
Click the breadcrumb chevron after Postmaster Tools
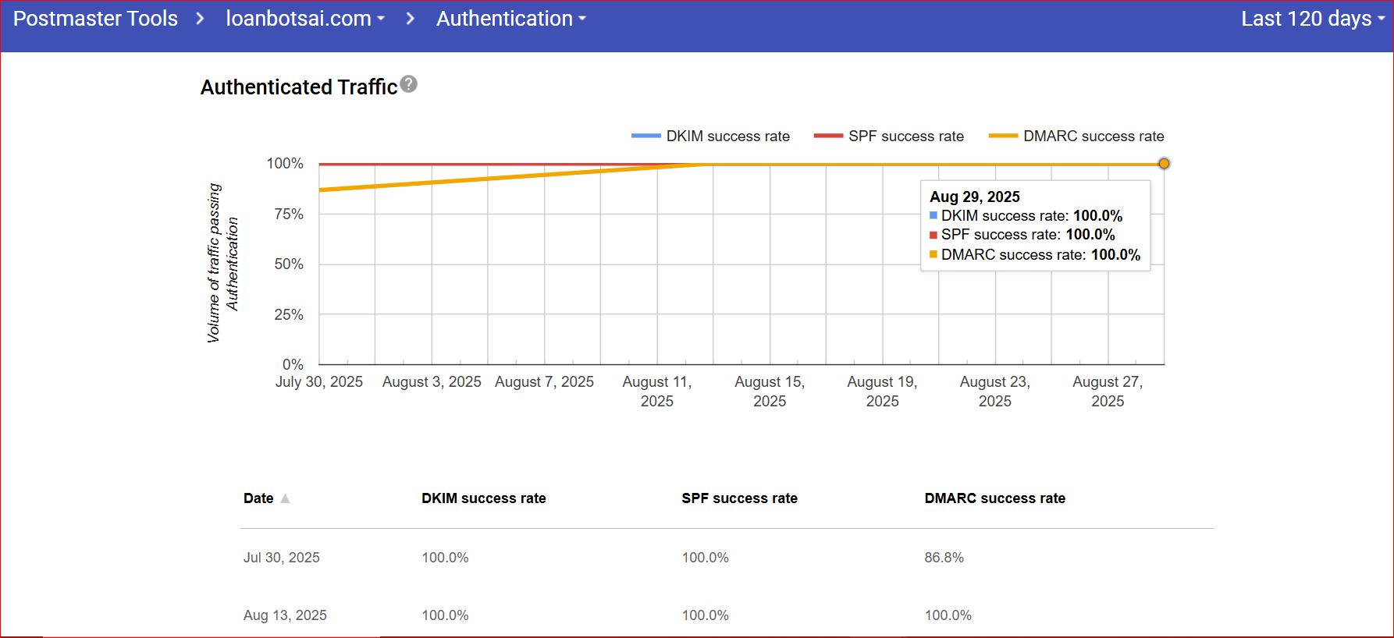pyautogui.click(x=200, y=19)
